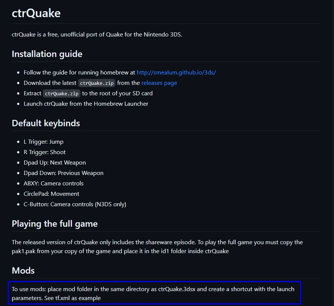Click the C-Button camera controls N3DS item

(x=75, y=204)
